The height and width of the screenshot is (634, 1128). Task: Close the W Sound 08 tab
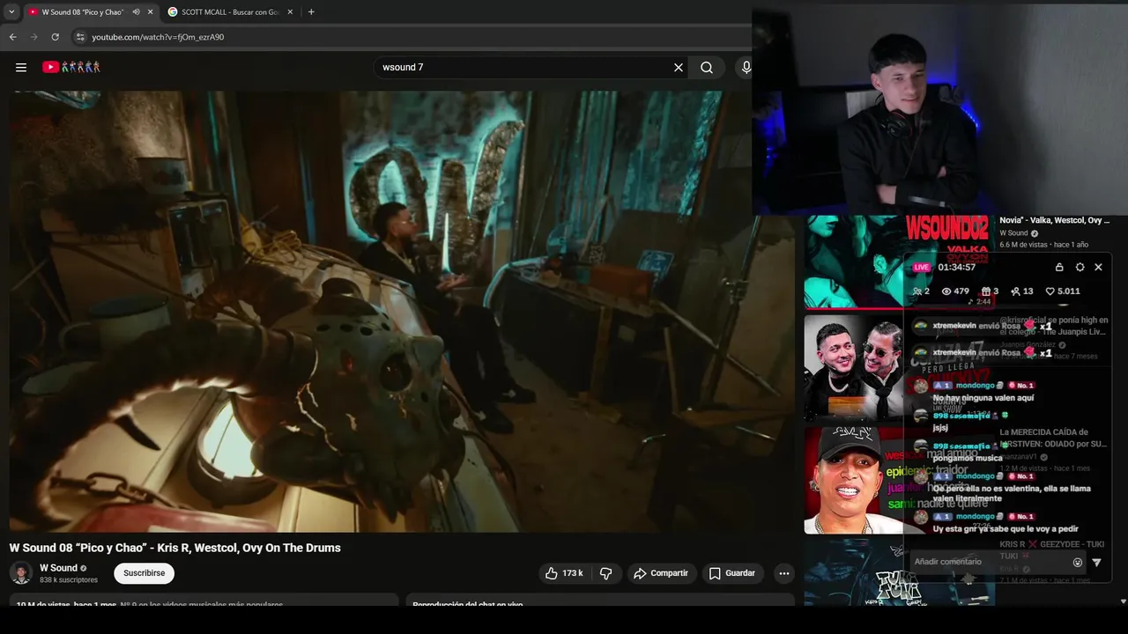tap(150, 12)
